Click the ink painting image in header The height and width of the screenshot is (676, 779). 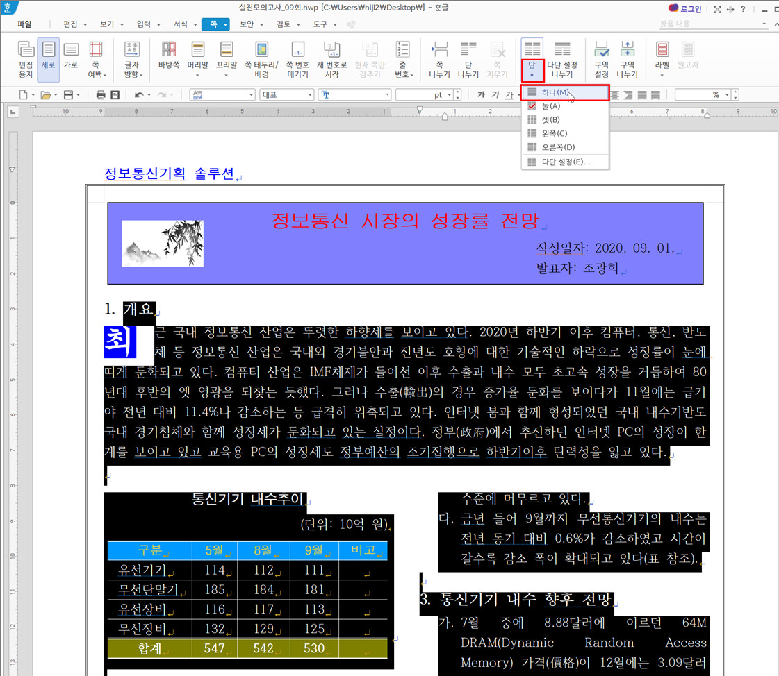click(x=163, y=243)
